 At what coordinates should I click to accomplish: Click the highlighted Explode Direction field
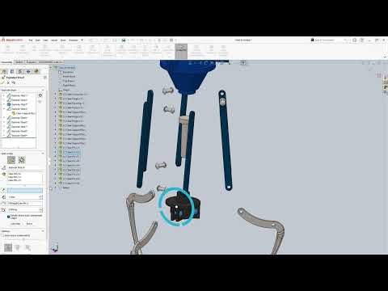(25, 191)
